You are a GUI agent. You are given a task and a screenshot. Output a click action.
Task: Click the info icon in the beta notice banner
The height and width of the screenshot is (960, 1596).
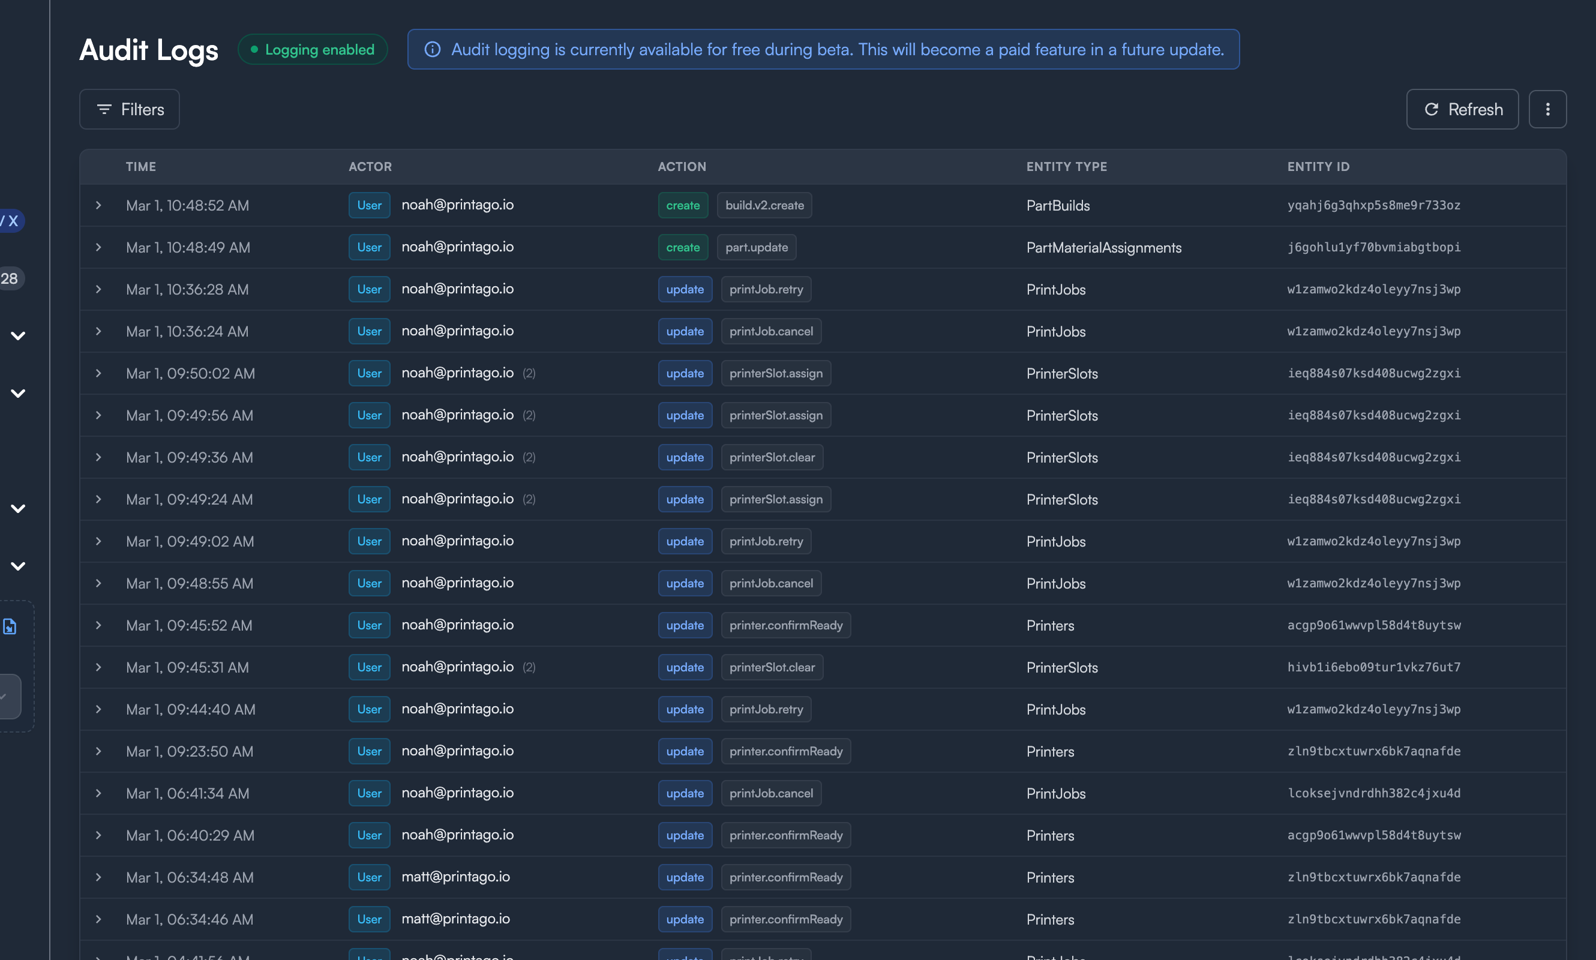point(432,49)
